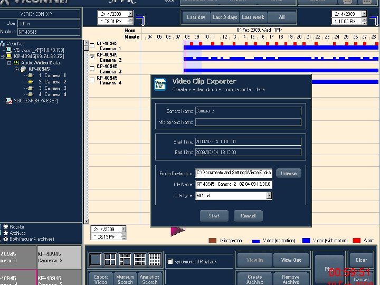Image resolution: width=380 pixels, height=285 pixels.
Task: Click the Microphone legend color swatch
Action: pos(213,241)
